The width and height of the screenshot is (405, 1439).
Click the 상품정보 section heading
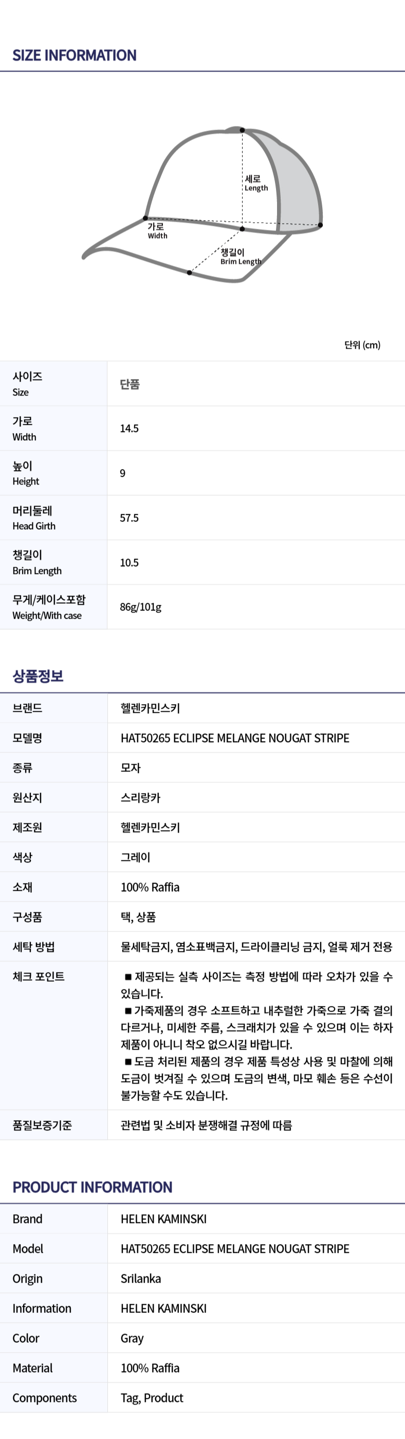click(38, 676)
